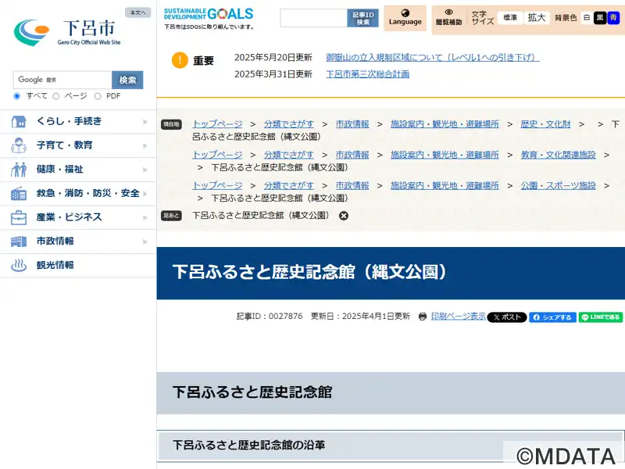Click the 記事ID検索 button

point(362,18)
